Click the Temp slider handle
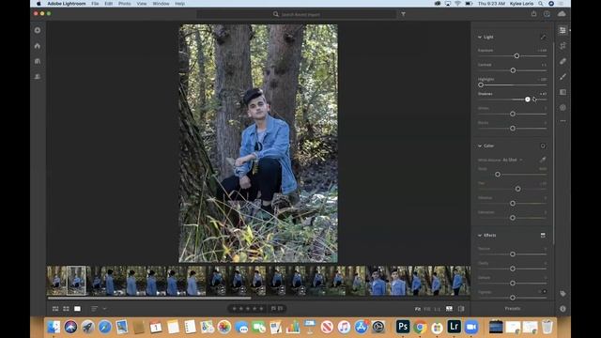Image resolution: width=601 pixels, height=338 pixels. 498,175
